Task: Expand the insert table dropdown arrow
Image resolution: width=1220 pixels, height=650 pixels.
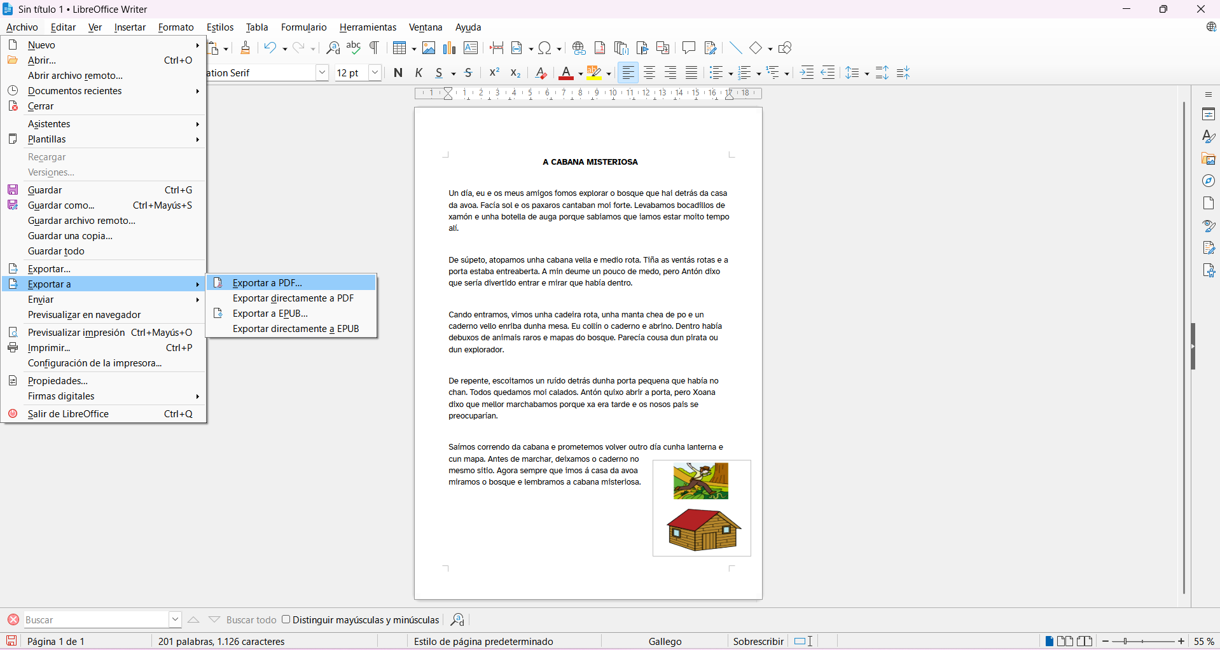Action: 414,49
